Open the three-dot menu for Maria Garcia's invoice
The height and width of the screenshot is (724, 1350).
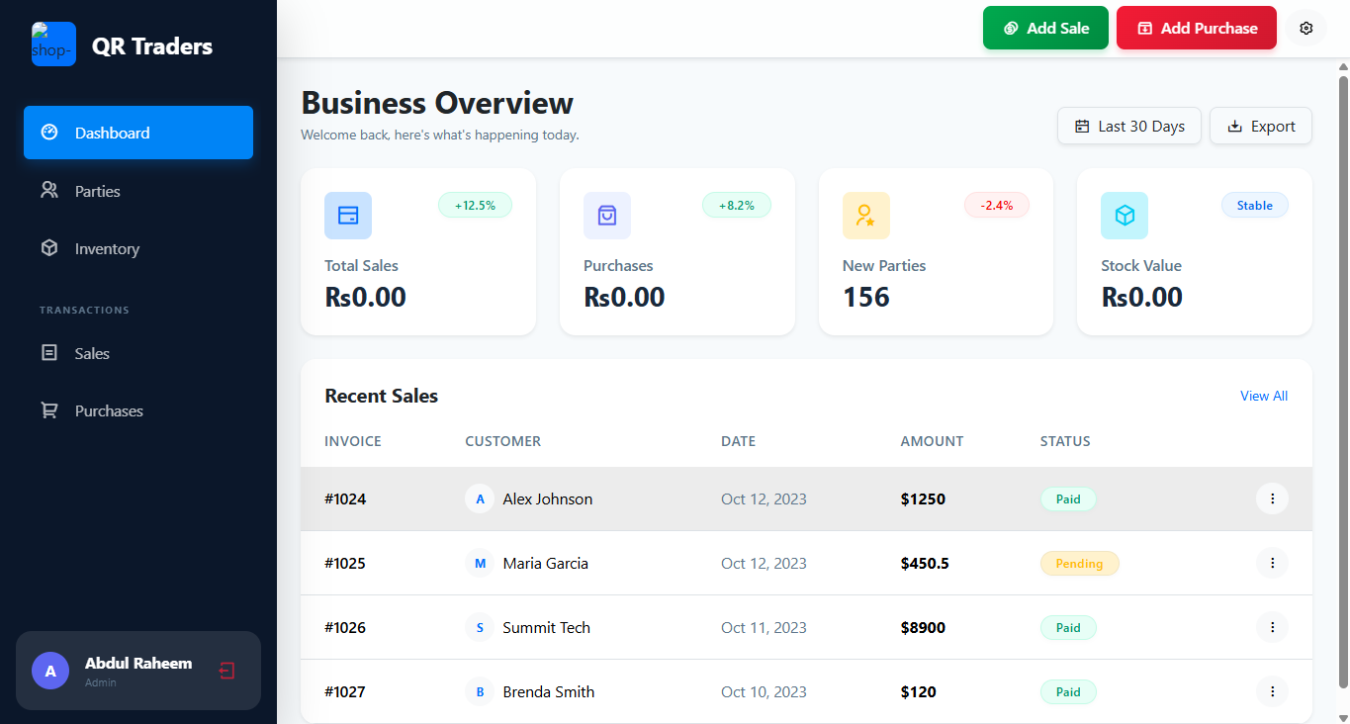tap(1272, 563)
